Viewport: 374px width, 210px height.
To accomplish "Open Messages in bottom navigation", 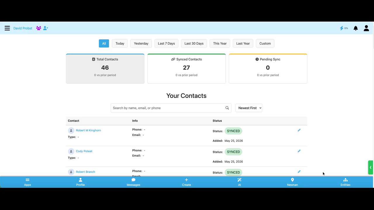I will pos(134,182).
